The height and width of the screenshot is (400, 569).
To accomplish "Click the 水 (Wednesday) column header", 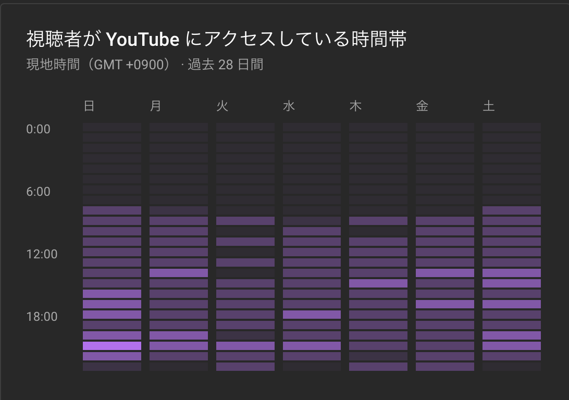I will pyautogui.click(x=289, y=106).
